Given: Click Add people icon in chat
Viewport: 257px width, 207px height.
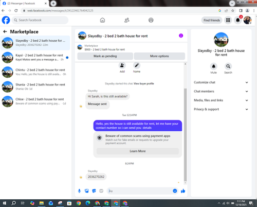Looking at the screenshot, I should 122,65.
